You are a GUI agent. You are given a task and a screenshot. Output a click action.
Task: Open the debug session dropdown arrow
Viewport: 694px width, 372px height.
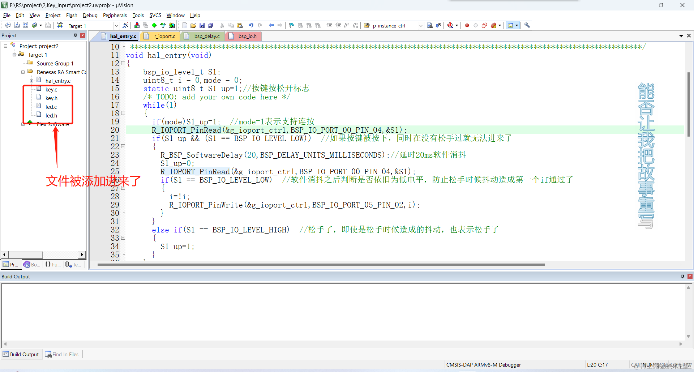pos(457,25)
